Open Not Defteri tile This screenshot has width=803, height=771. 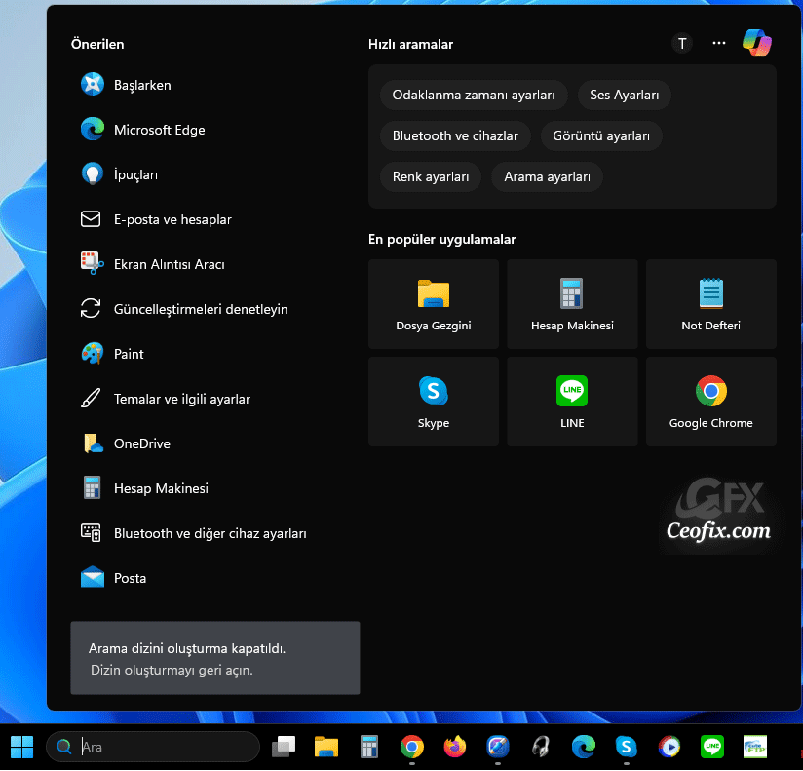coord(710,304)
